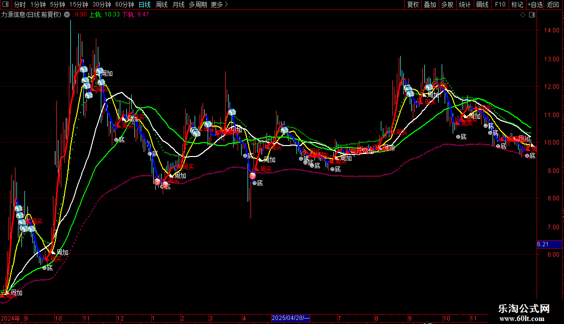564x324 pixels.
Task: Click the 10.00 price level on axis
Action: click(552, 143)
